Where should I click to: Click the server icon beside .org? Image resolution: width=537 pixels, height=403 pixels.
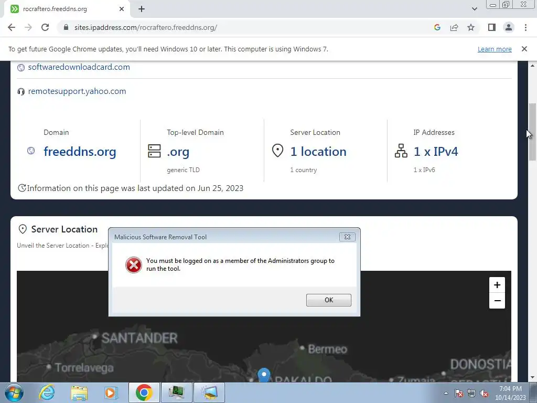pos(154,151)
